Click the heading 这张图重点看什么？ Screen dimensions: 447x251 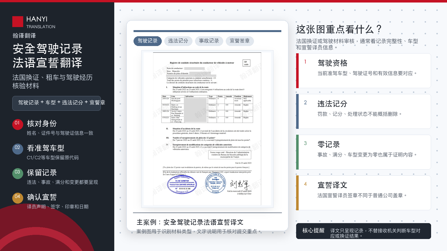pyautogui.click(x=339, y=29)
